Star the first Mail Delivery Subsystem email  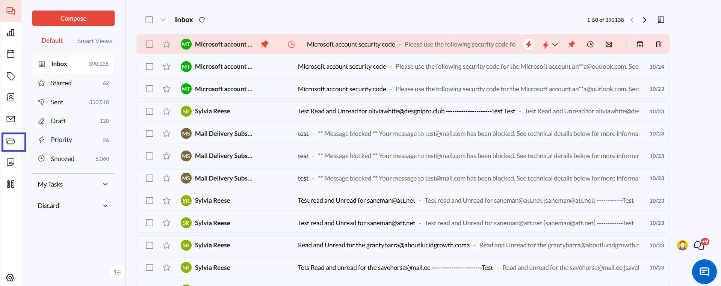click(166, 134)
